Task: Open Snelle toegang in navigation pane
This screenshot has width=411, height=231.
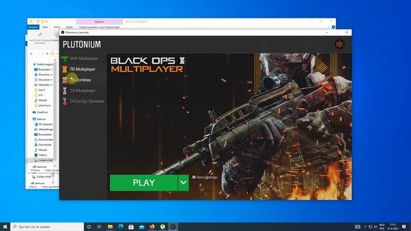Action: [42, 64]
